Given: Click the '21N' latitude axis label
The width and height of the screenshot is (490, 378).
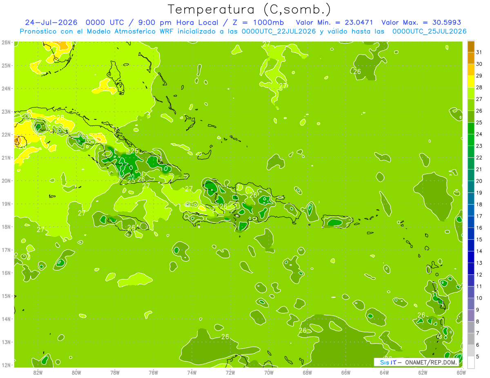Looking at the screenshot, I should pos(6,157).
